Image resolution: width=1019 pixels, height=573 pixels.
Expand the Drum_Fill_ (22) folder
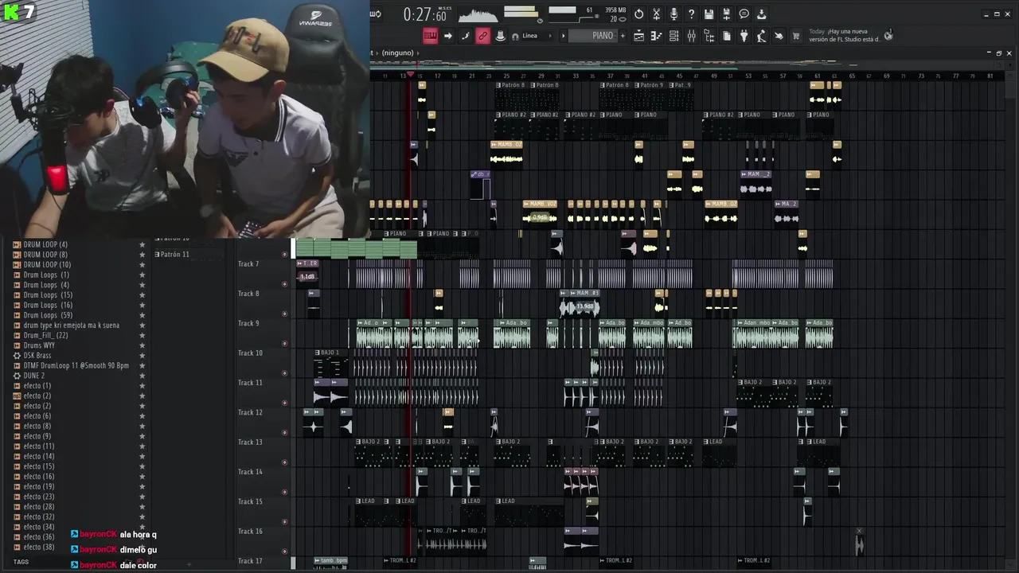tap(45, 335)
